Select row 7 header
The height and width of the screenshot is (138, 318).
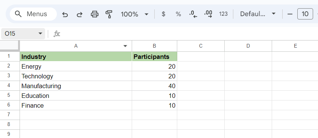[x=10, y=115]
